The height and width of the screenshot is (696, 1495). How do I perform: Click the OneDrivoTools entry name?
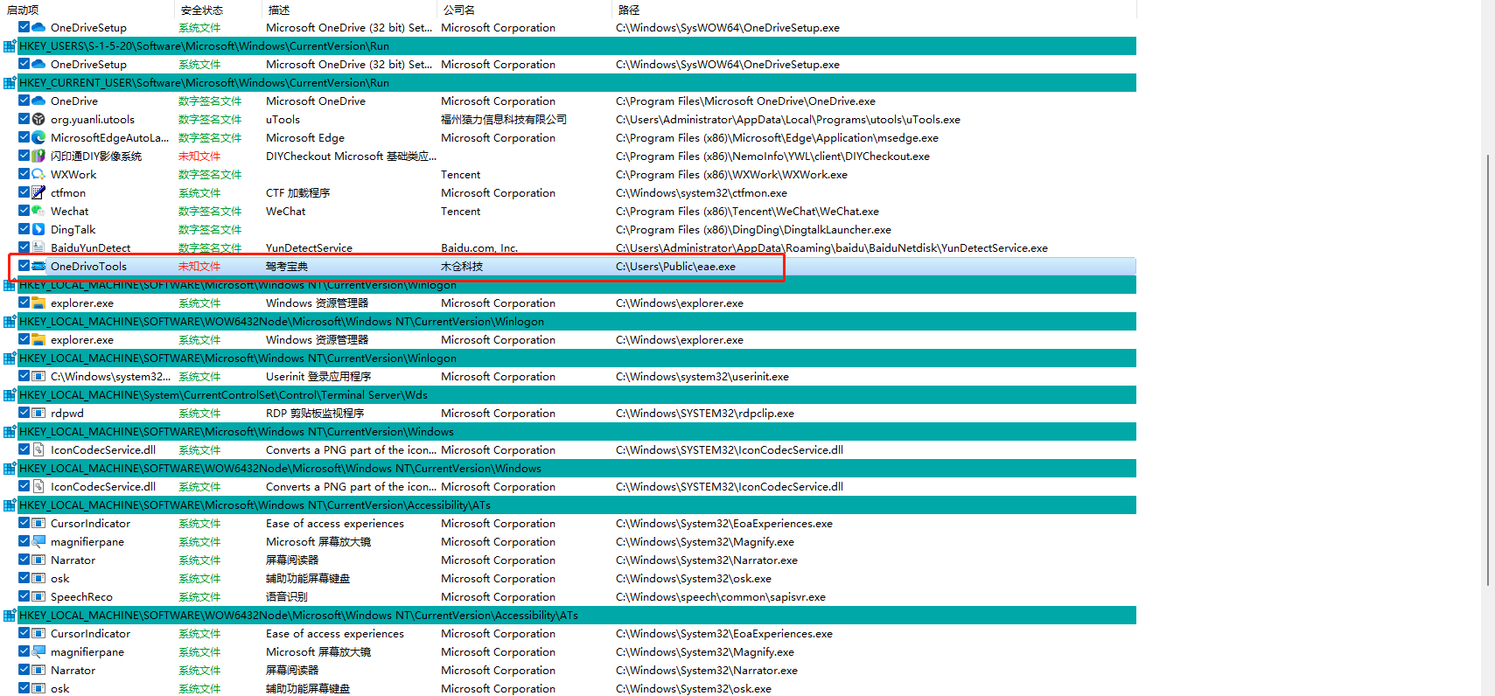[88, 267]
